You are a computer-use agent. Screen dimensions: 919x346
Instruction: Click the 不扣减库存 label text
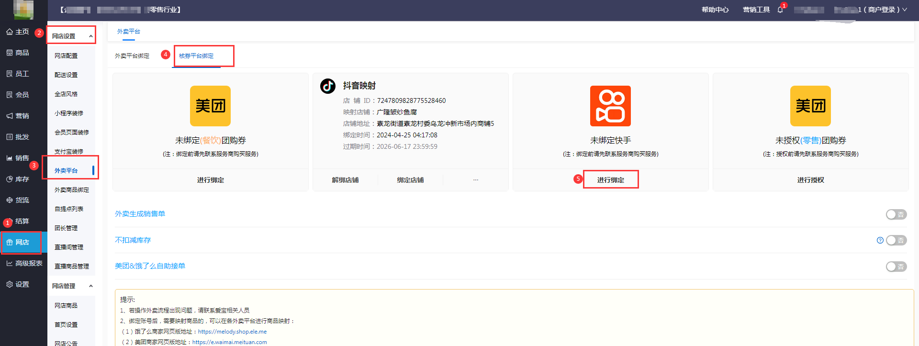point(133,240)
